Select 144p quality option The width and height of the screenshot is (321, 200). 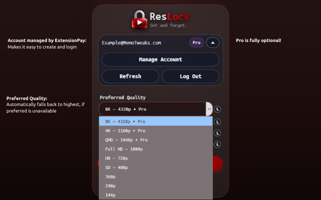point(156,195)
